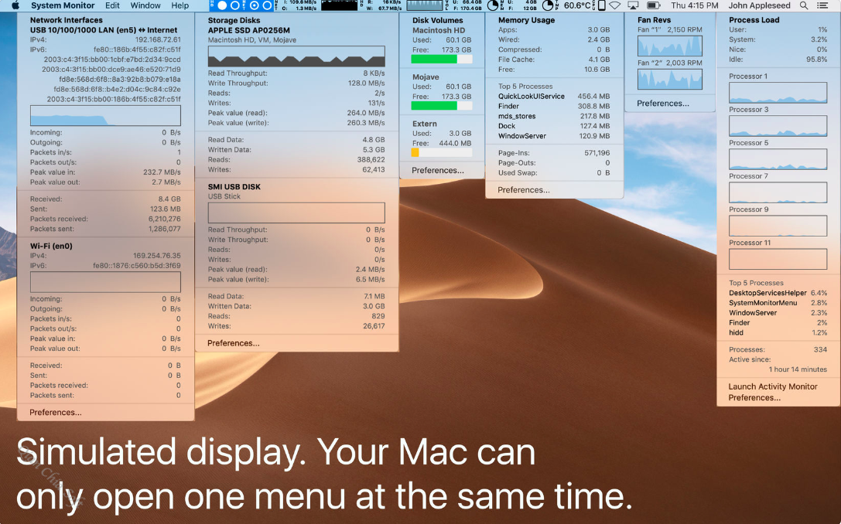Click the memory usage pie chart icon

(x=548, y=5)
